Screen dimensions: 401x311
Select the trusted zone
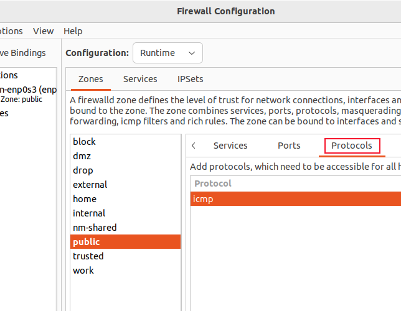coord(88,256)
